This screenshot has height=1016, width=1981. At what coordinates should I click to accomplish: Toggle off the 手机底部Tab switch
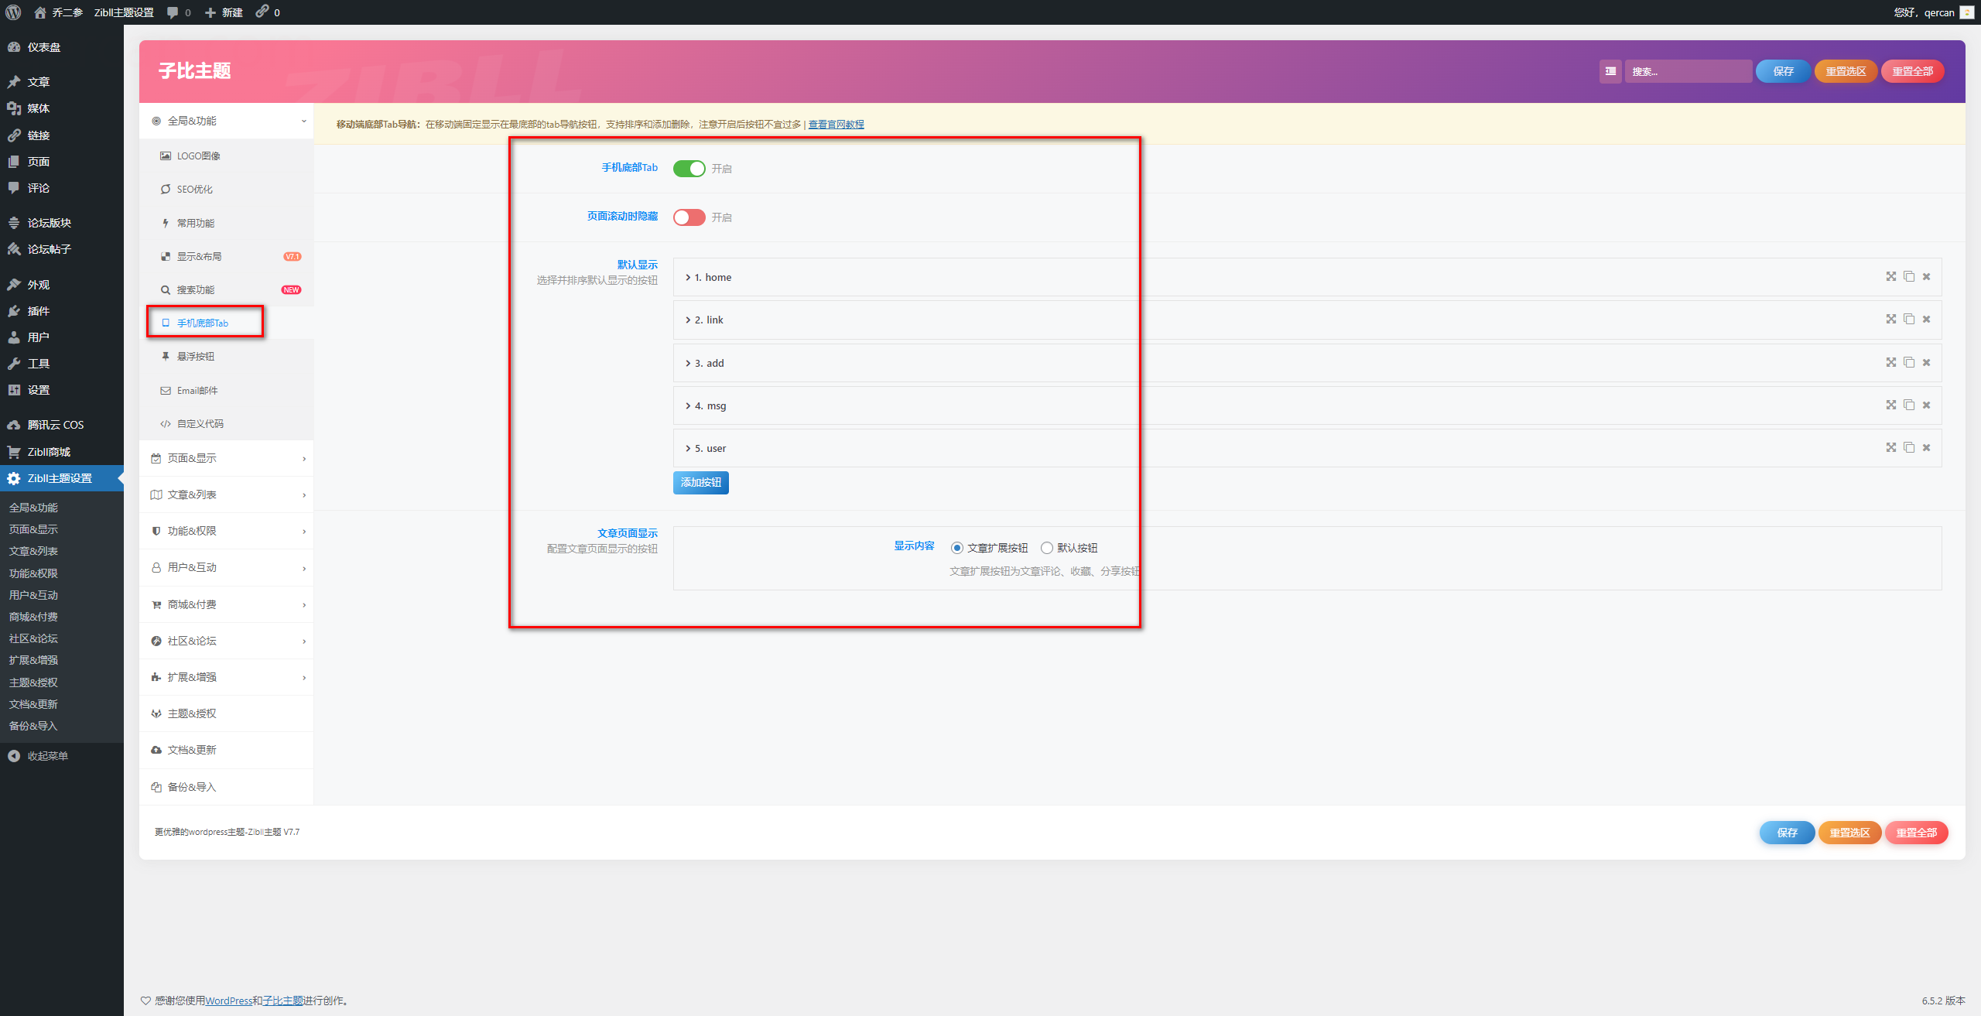(689, 169)
